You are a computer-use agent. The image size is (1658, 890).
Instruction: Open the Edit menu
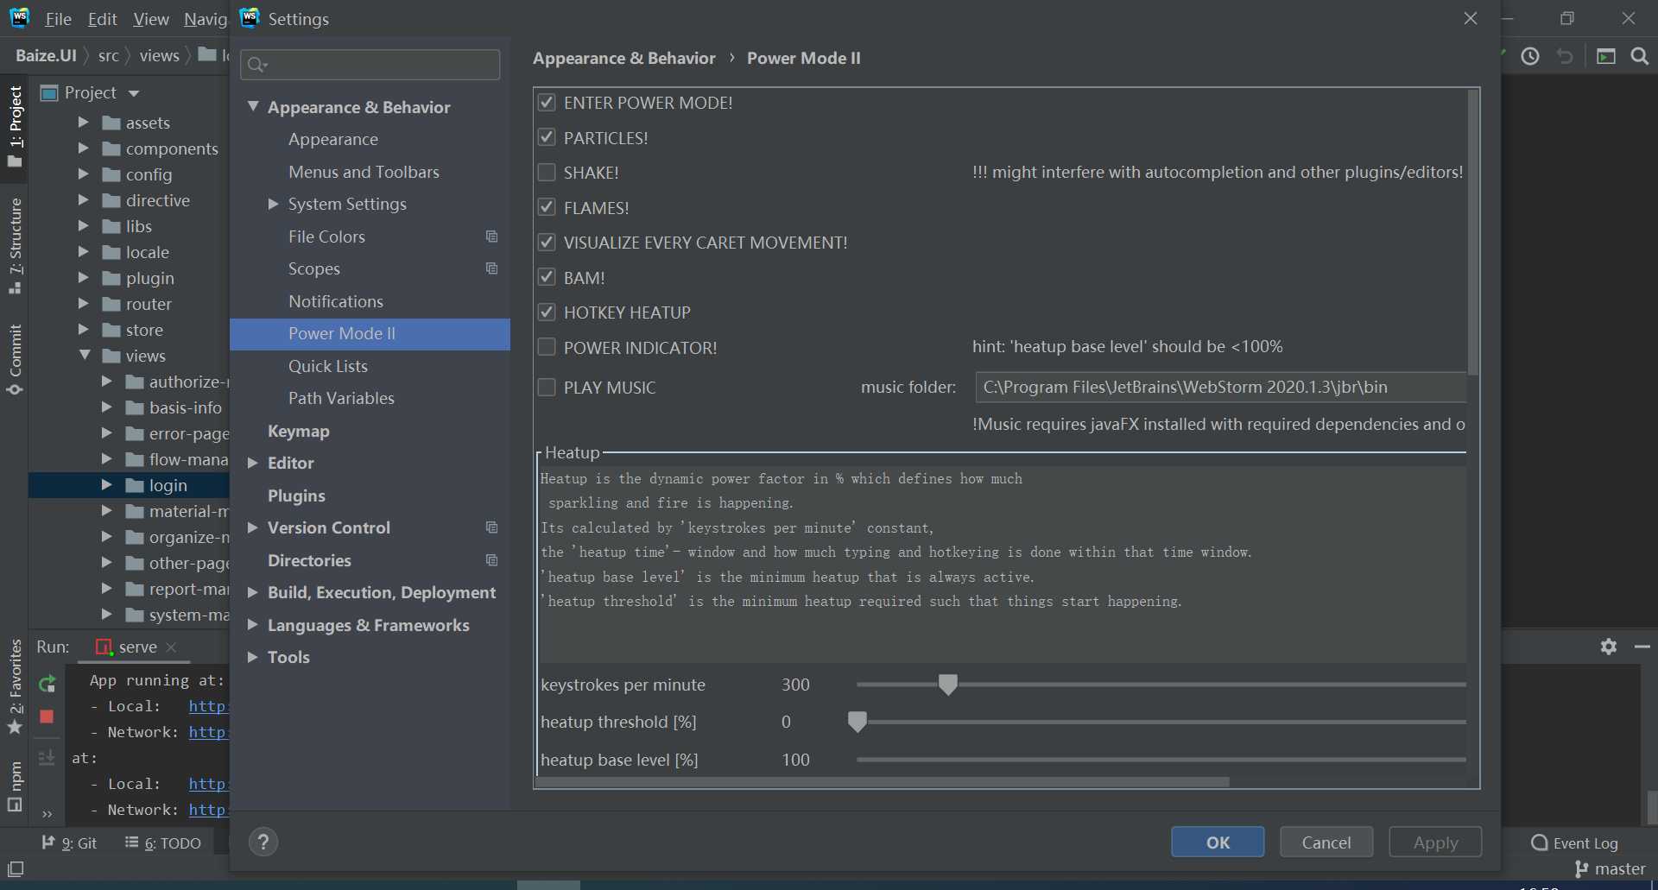tap(102, 19)
